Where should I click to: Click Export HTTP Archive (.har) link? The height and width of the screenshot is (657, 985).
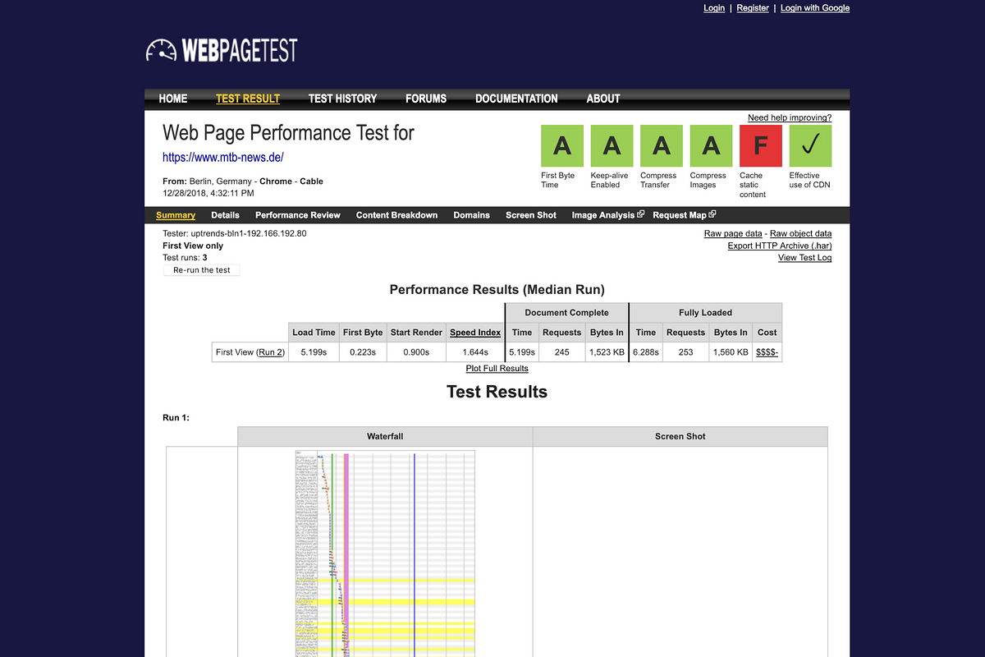(780, 246)
